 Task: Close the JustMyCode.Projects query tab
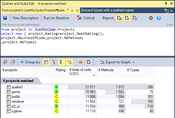[x=77, y=11]
